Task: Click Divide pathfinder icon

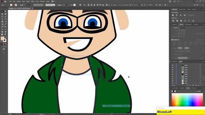Action: [173, 21]
